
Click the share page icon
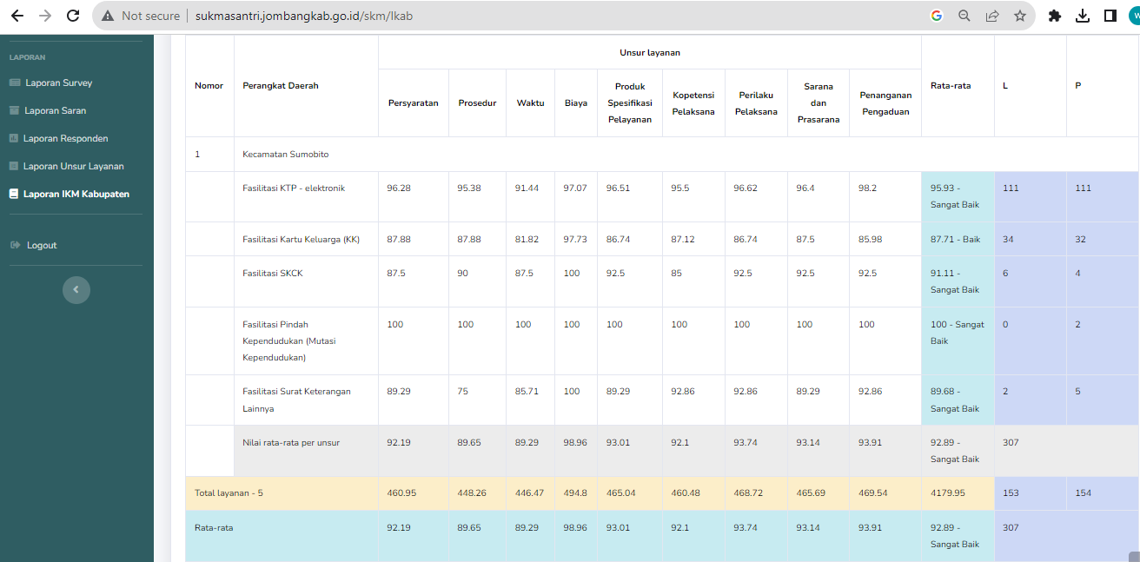[x=991, y=16]
